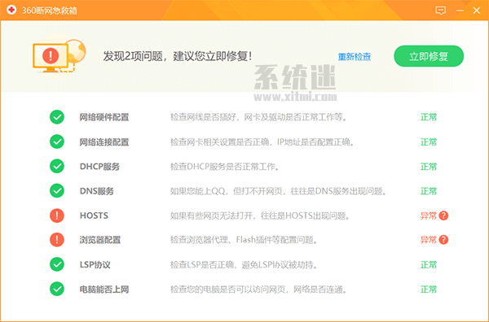Click the monitor warning illustration icon

pyautogui.click(x=59, y=56)
